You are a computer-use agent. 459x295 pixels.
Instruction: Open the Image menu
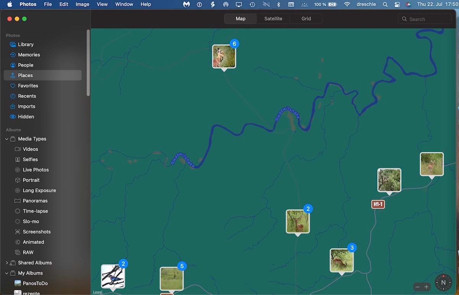point(82,4)
